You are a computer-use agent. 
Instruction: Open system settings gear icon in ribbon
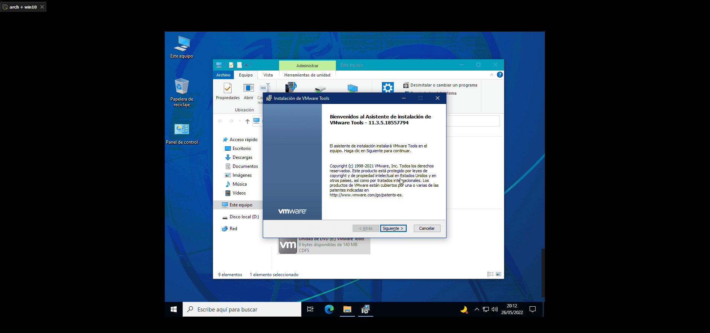[x=387, y=88]
